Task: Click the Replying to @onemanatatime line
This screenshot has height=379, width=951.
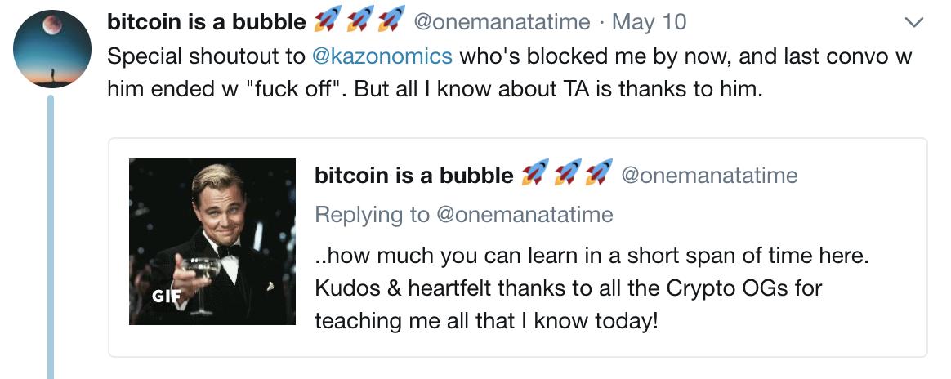Action: (464, 215)
